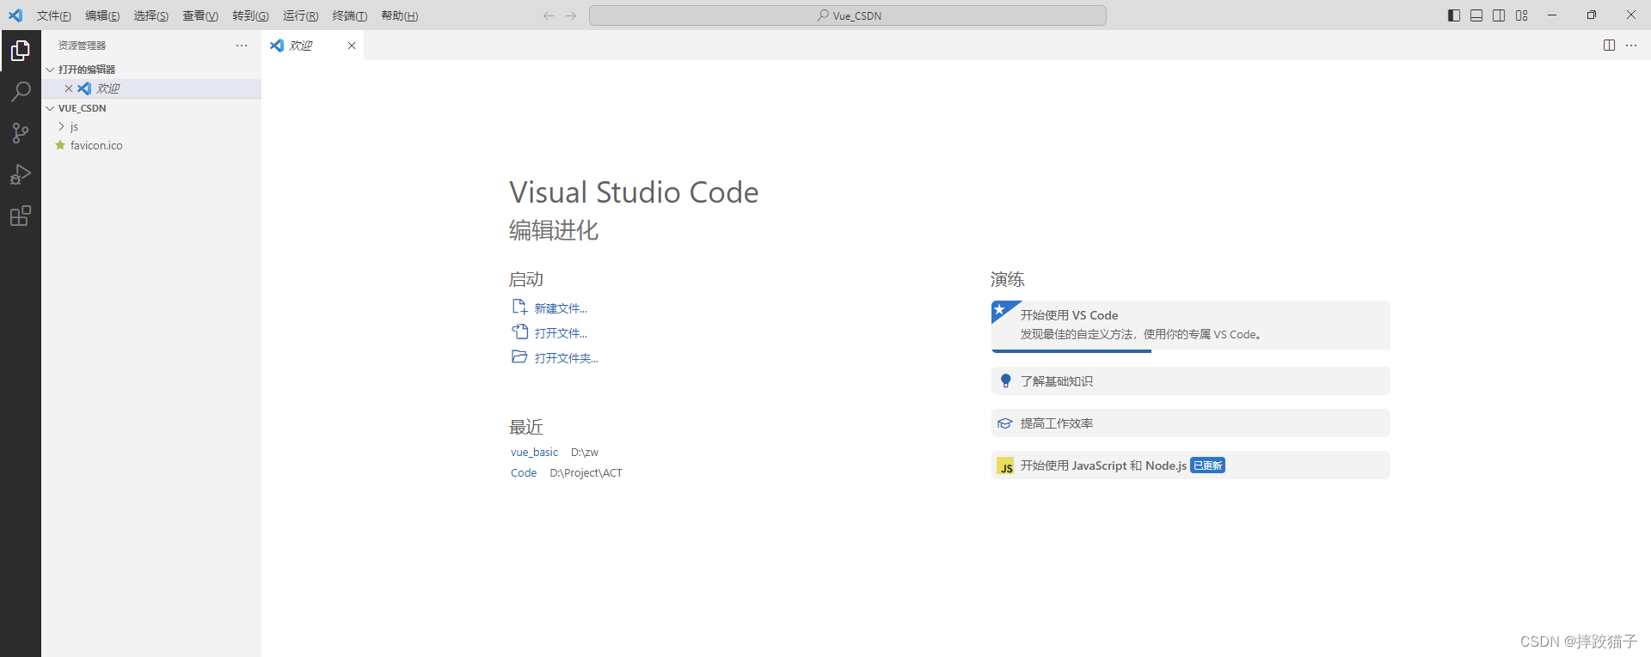The height and width of the screenshot is (657, 1651).
Task: Click the favicon.ico star icon
Action: click(x=60, y=145)
